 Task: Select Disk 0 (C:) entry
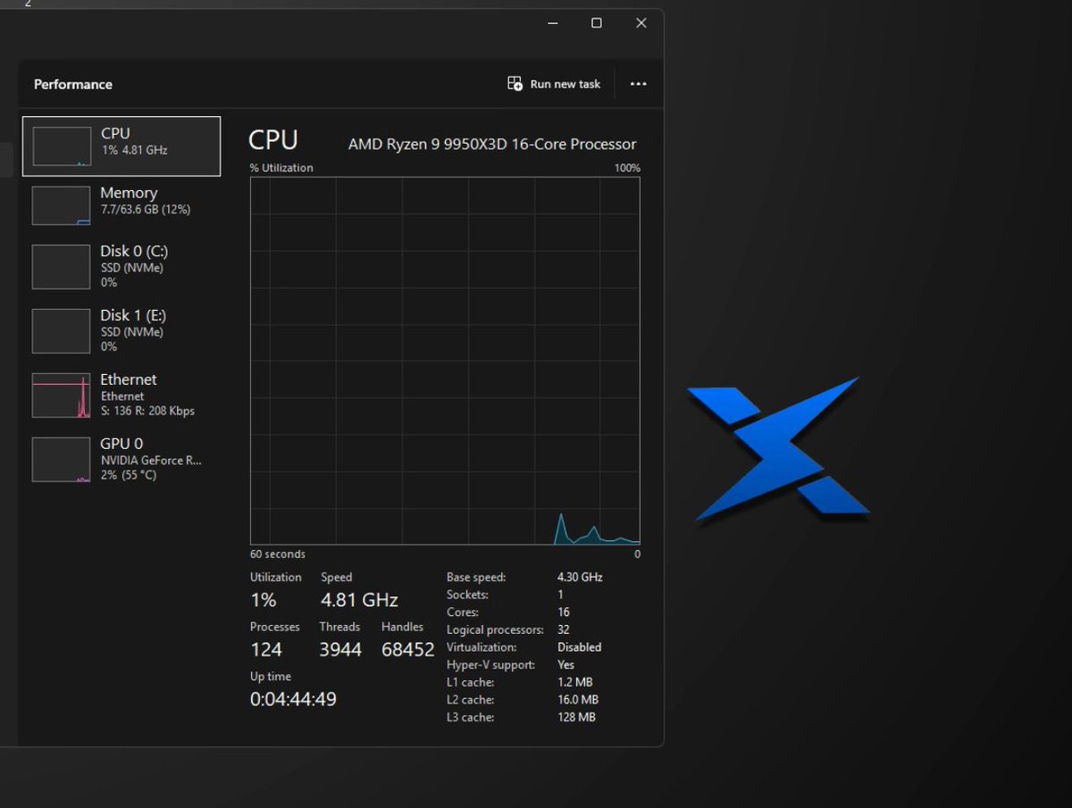pyautogui.click(x=121, y=266)
